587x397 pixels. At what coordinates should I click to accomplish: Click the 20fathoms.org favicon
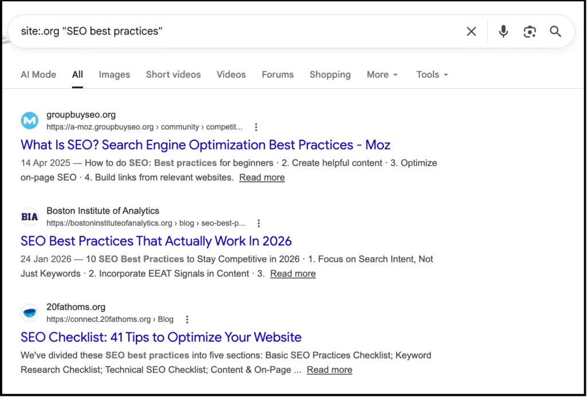click(x=29, y=312)
